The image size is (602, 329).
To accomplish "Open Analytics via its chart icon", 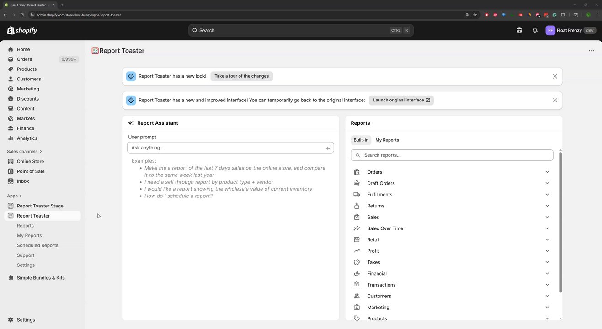I will (x=11, y=138).
